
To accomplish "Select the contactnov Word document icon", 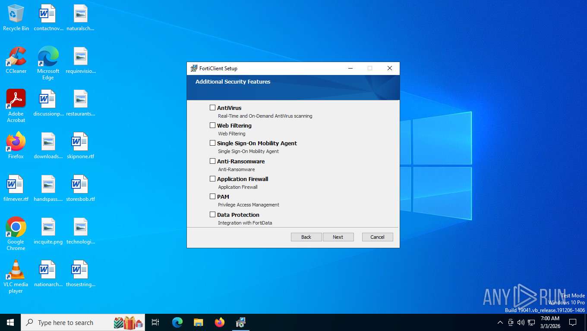I will pyautogui.click(x=48, y=18).
